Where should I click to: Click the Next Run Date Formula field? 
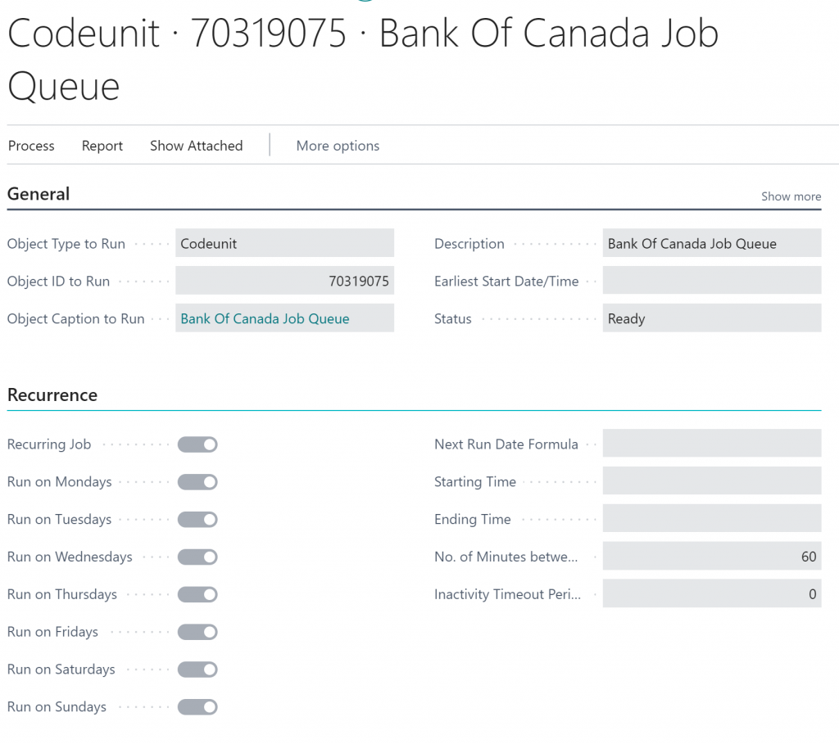[712, 443]
